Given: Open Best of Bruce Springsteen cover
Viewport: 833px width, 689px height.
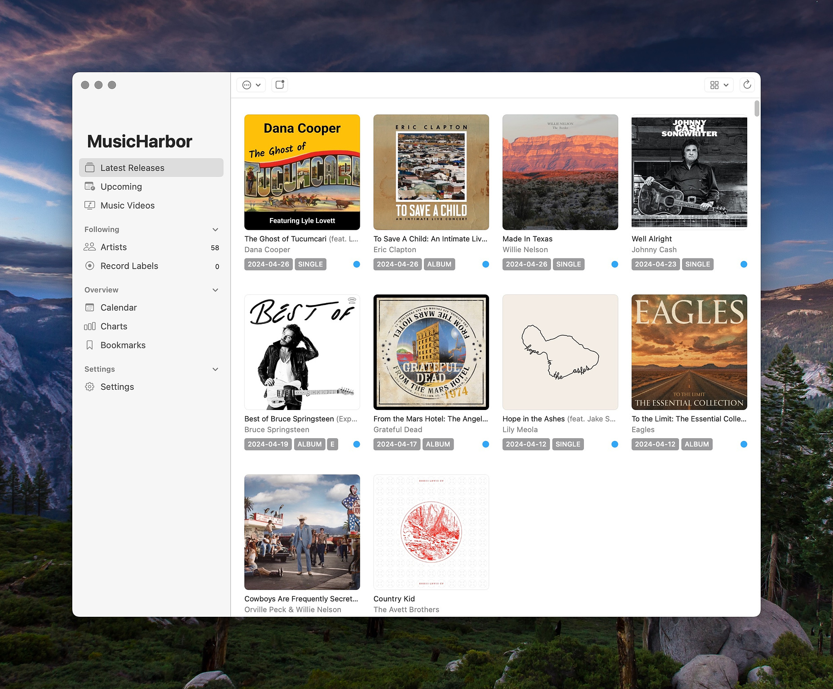Looking at the screenshot, I should [302, 352].
